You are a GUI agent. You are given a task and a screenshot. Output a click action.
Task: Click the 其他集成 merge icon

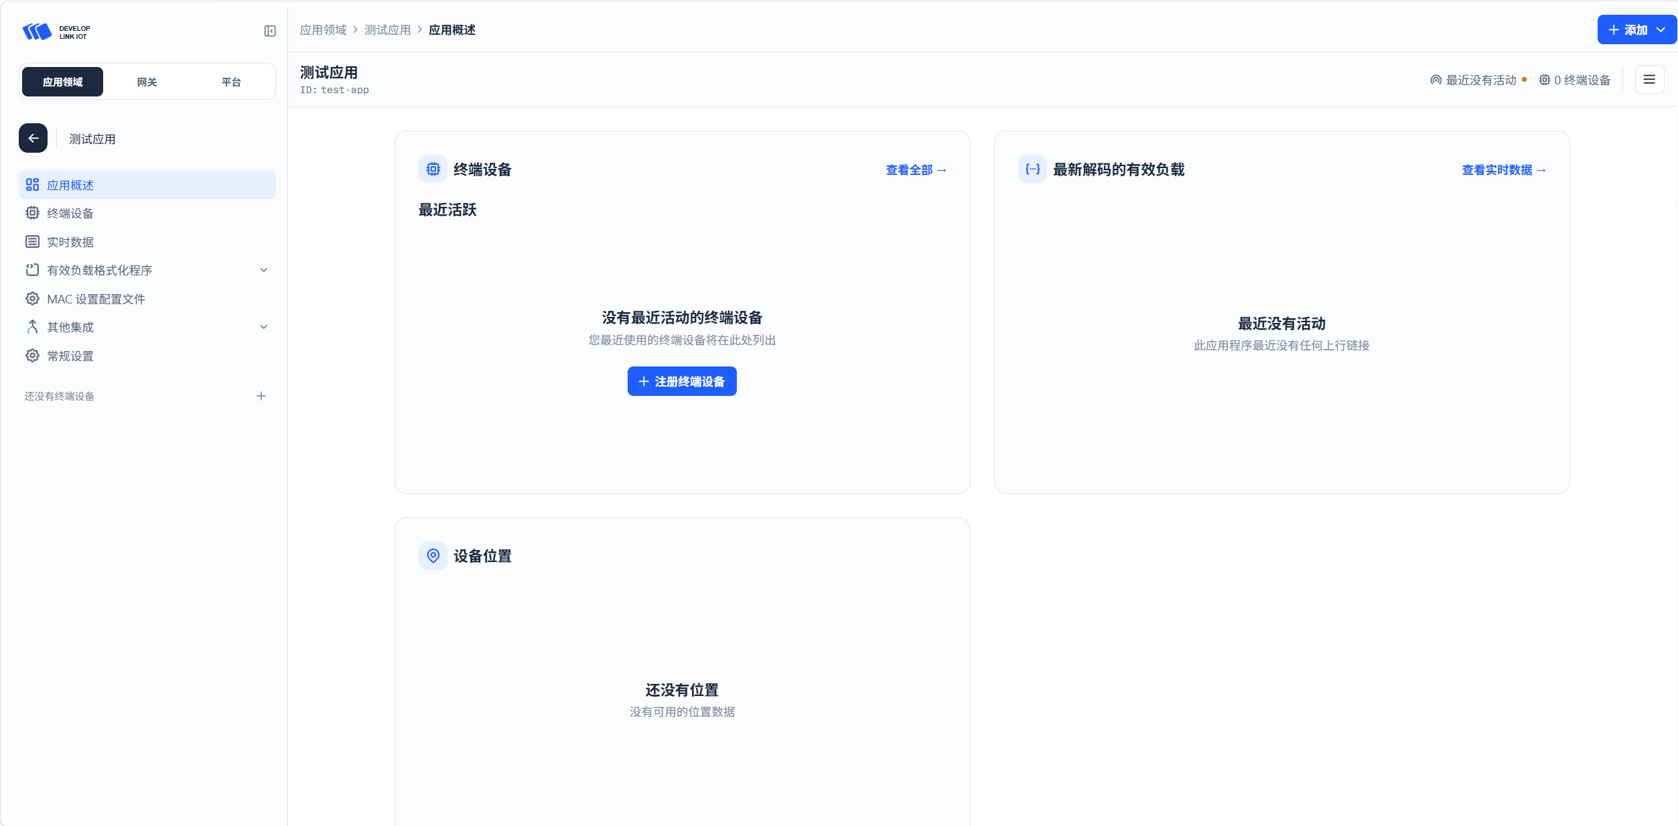click(32, 327)
